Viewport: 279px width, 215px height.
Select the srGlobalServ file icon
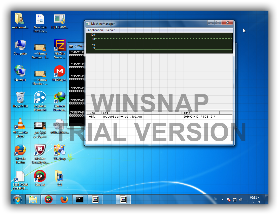coord(60,126)
